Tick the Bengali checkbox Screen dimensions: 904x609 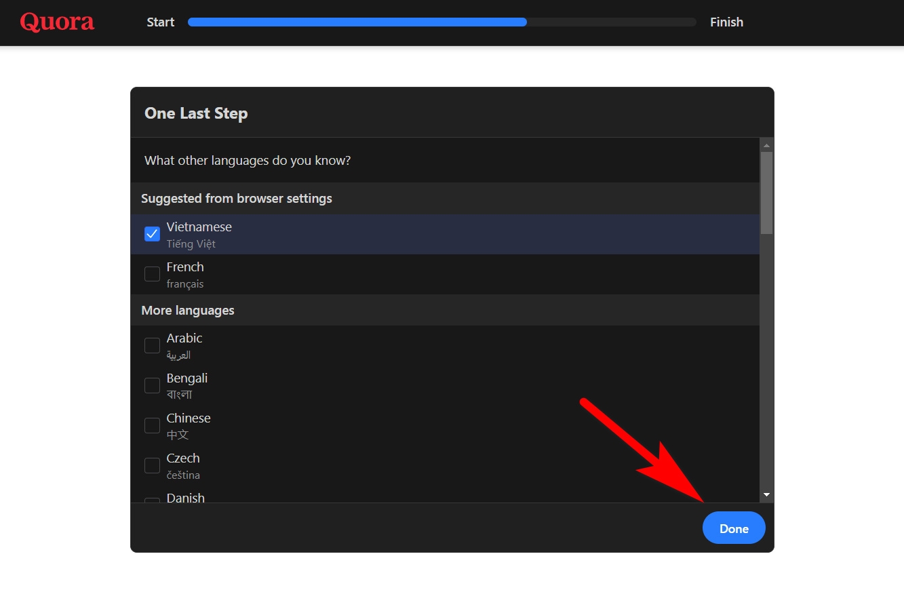tap(152, 385)
